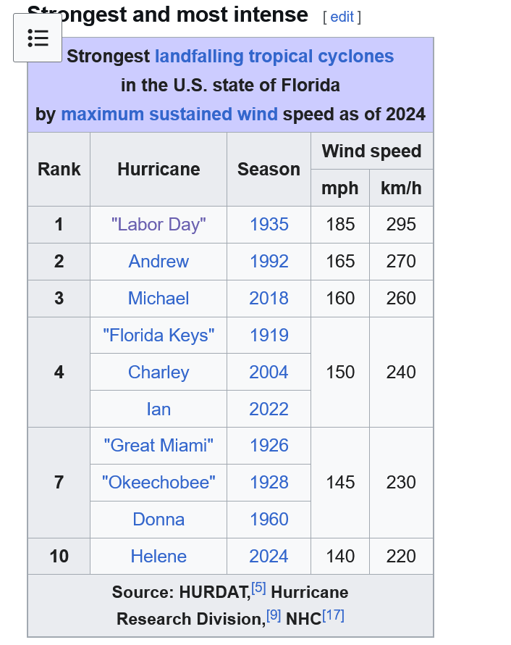The width and height of the screenshot is (511, 645).
Task: Follow the maximum sustained wind link
Action: [x=169, y=115]
